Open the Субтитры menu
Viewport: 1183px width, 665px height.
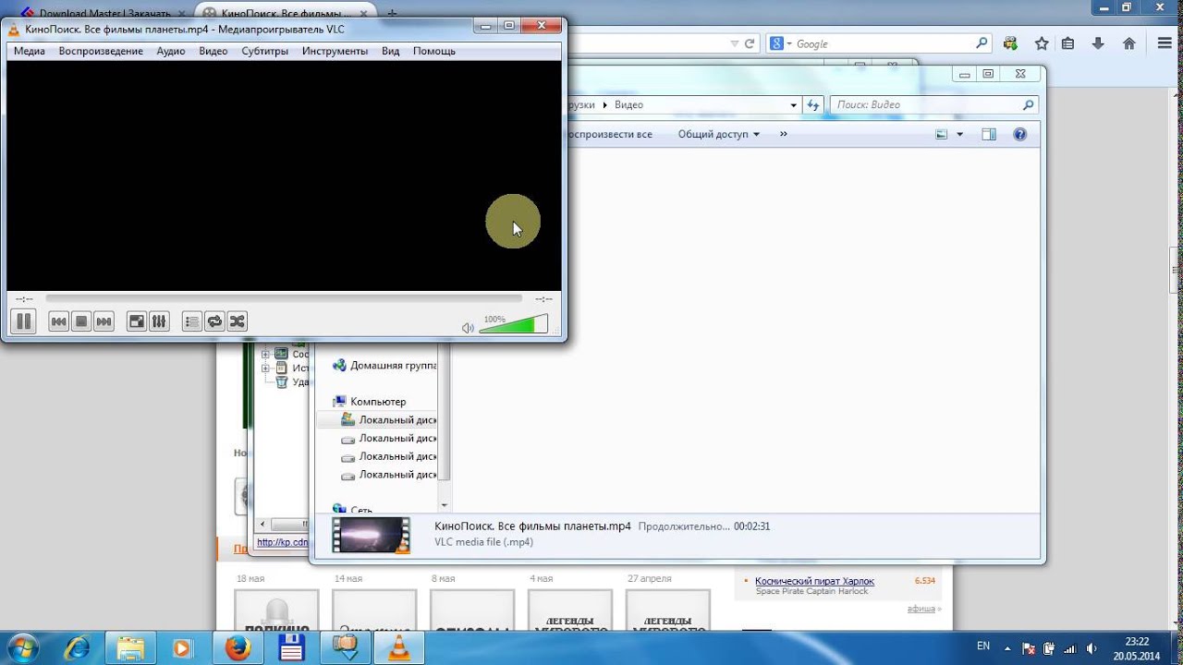click(265, 51)
